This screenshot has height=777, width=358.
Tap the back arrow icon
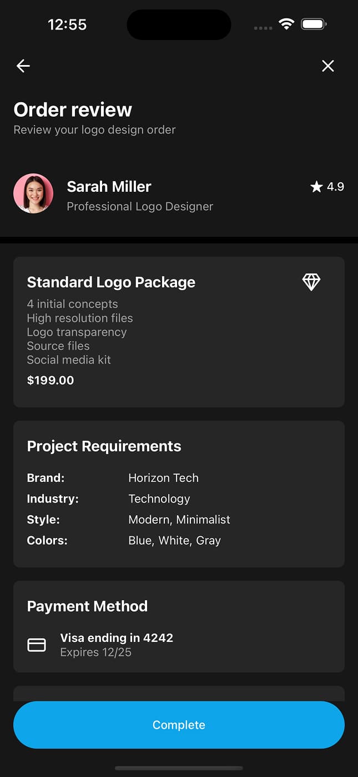pos(23,66)
